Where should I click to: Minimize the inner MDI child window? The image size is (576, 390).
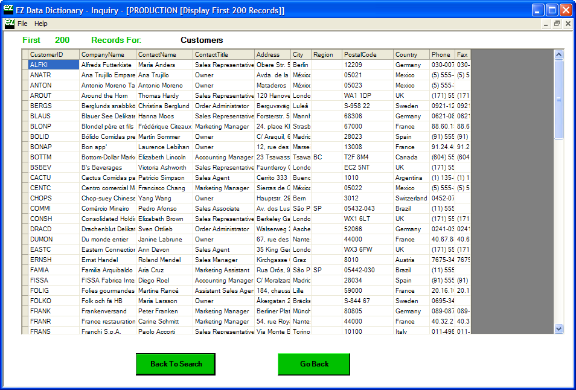coord(546,24)
